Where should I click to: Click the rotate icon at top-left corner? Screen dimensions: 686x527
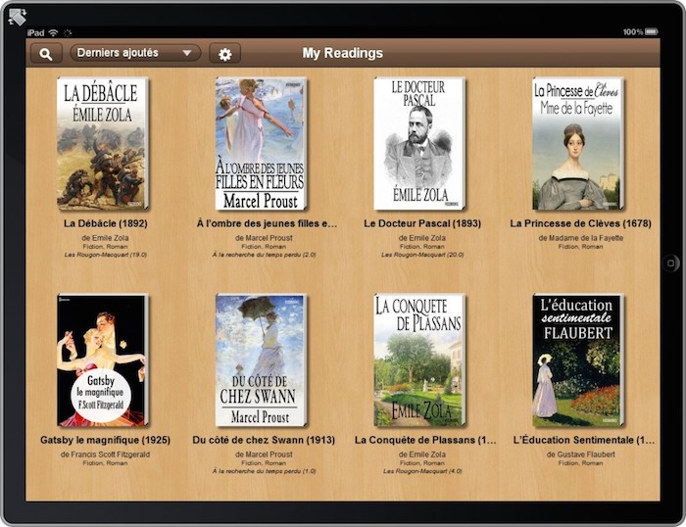point(18,17)
